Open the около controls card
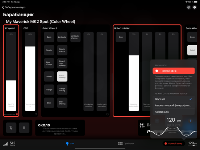Screen dimensions: 200x150 pos(60,128)
